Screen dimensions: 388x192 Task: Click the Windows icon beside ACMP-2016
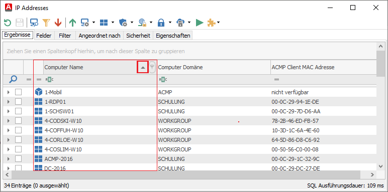click(39, 159)
